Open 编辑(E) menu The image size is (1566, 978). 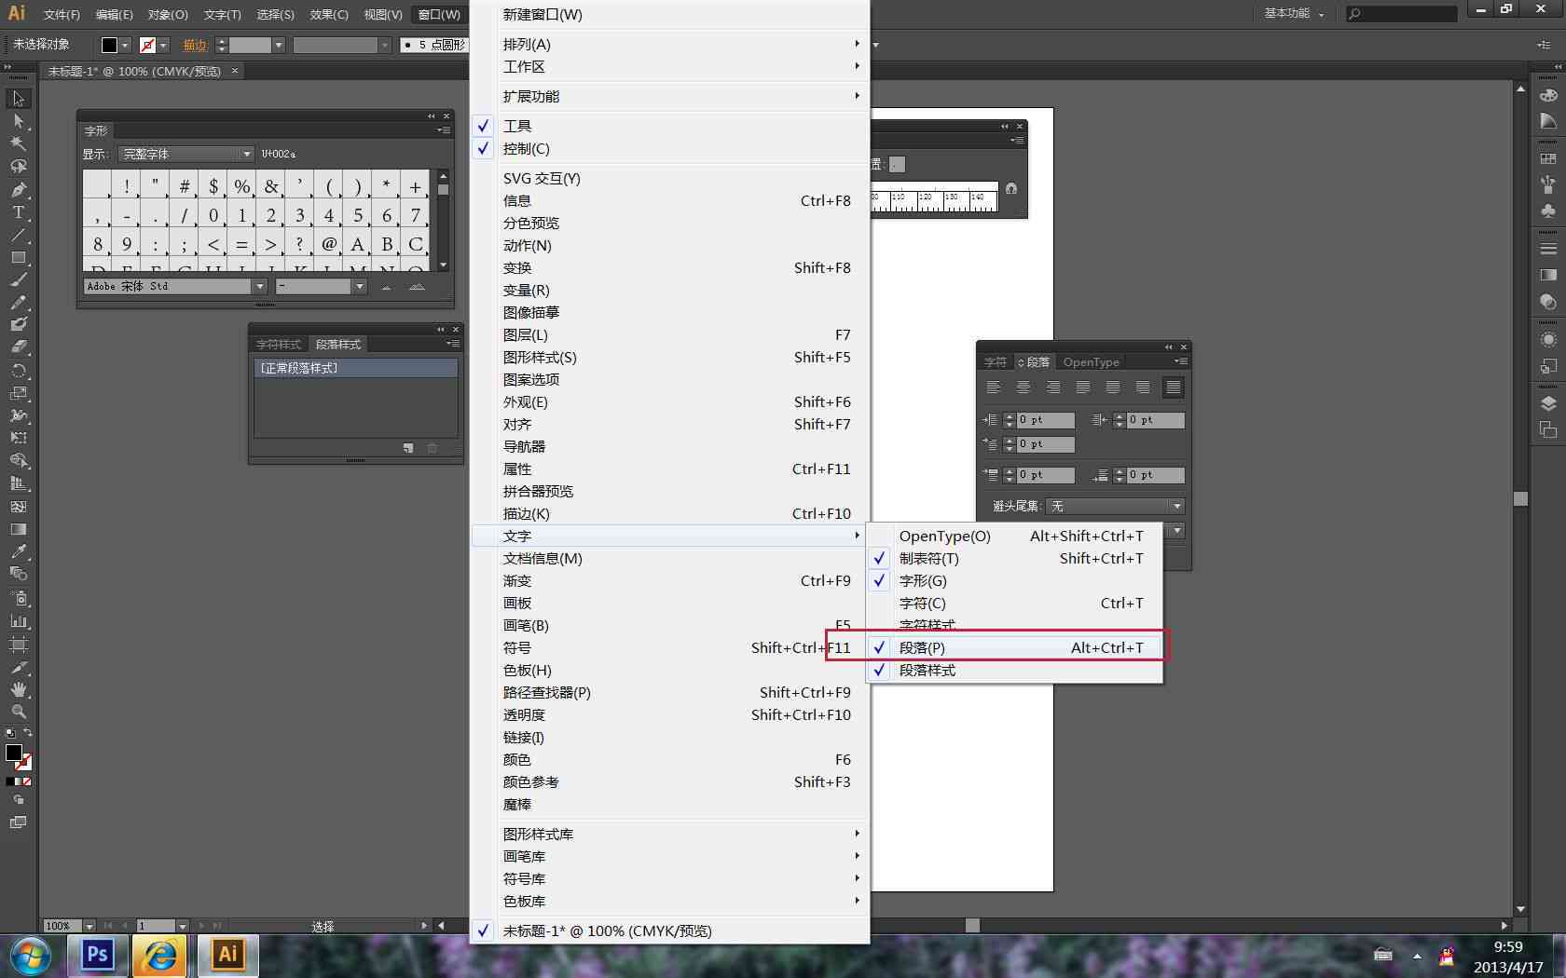[x=115, y=14]
